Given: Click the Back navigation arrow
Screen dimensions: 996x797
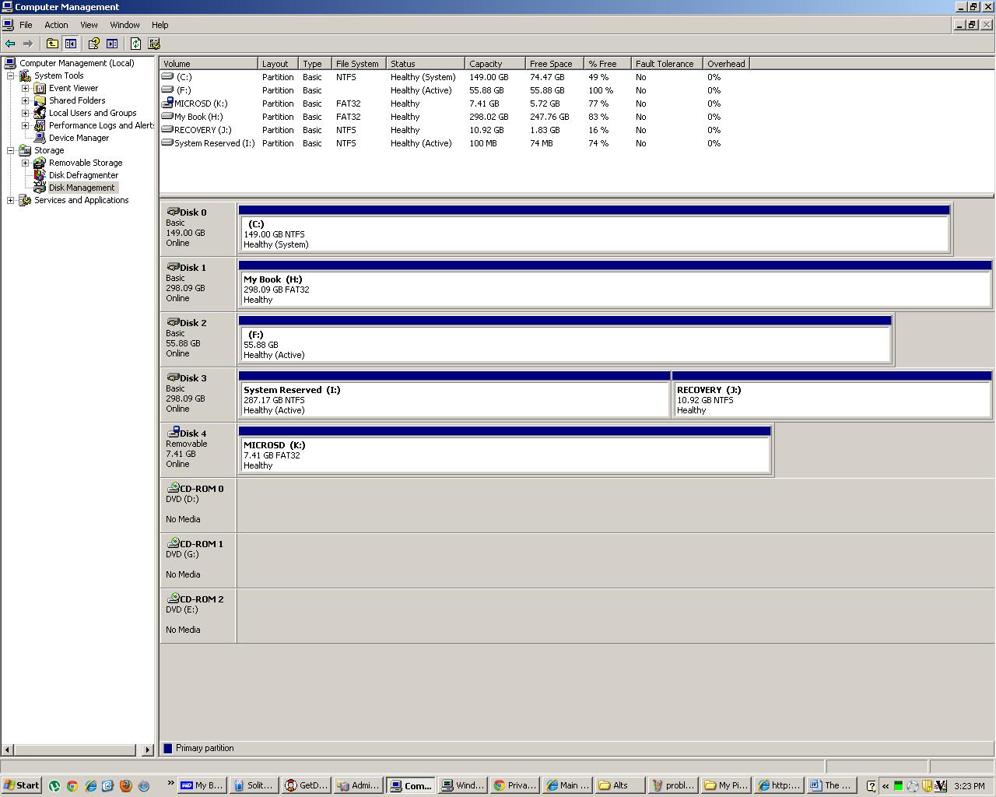Looking at the screenshot, I should point(10,44).
